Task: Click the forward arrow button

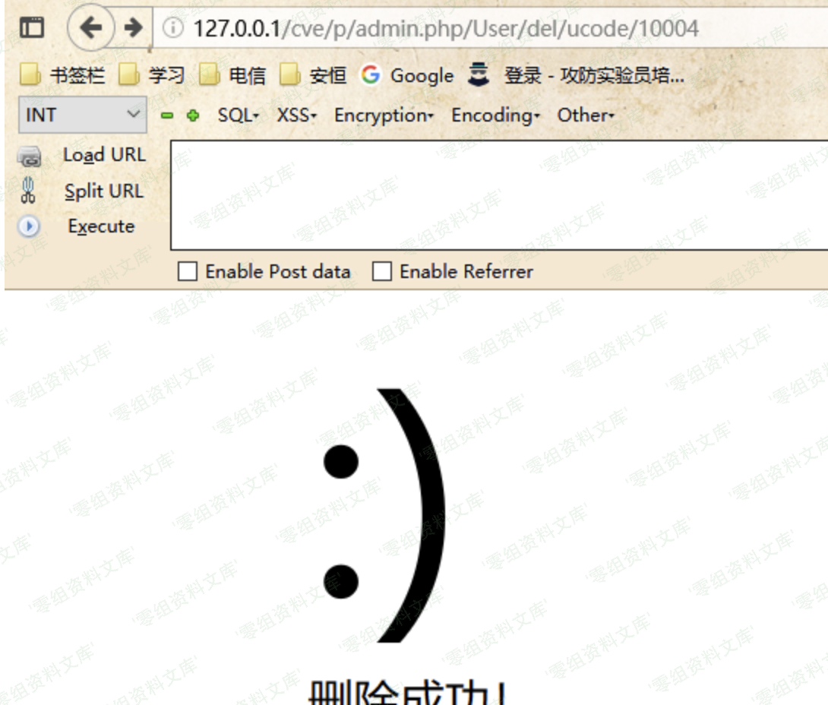Action: point(134,28)
